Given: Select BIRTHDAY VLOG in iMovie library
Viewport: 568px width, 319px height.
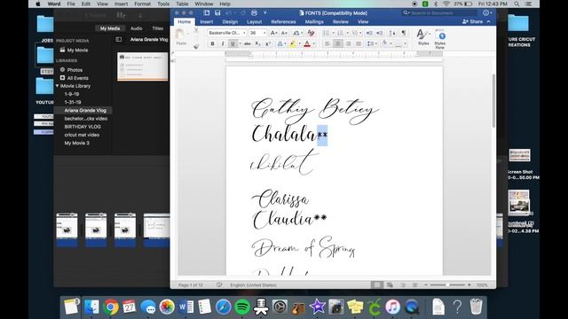Looking at the screenshot, I should [x=83, y=127].
